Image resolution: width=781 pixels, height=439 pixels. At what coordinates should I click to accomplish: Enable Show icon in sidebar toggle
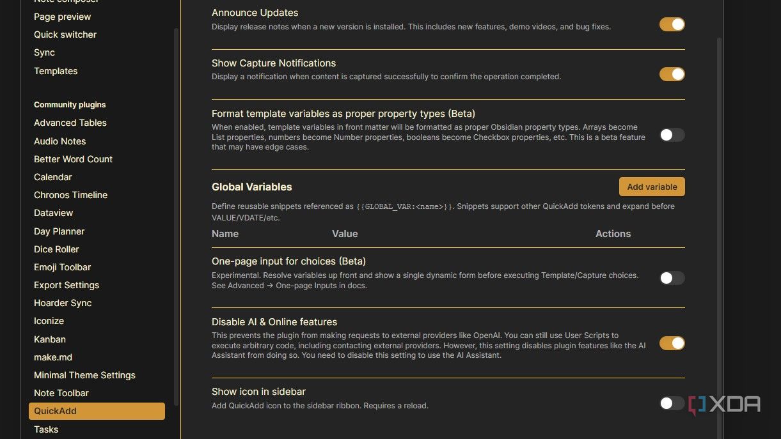[x=672, y=403]
